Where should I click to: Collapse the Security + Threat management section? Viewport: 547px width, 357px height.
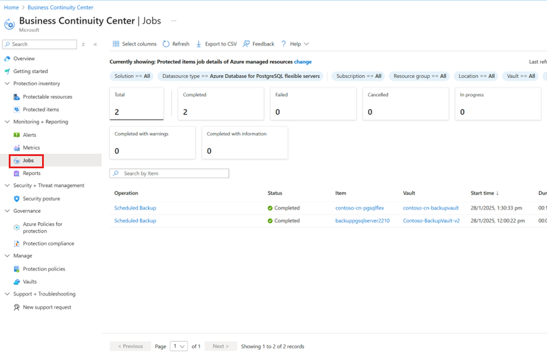click(x=7, y=185)
